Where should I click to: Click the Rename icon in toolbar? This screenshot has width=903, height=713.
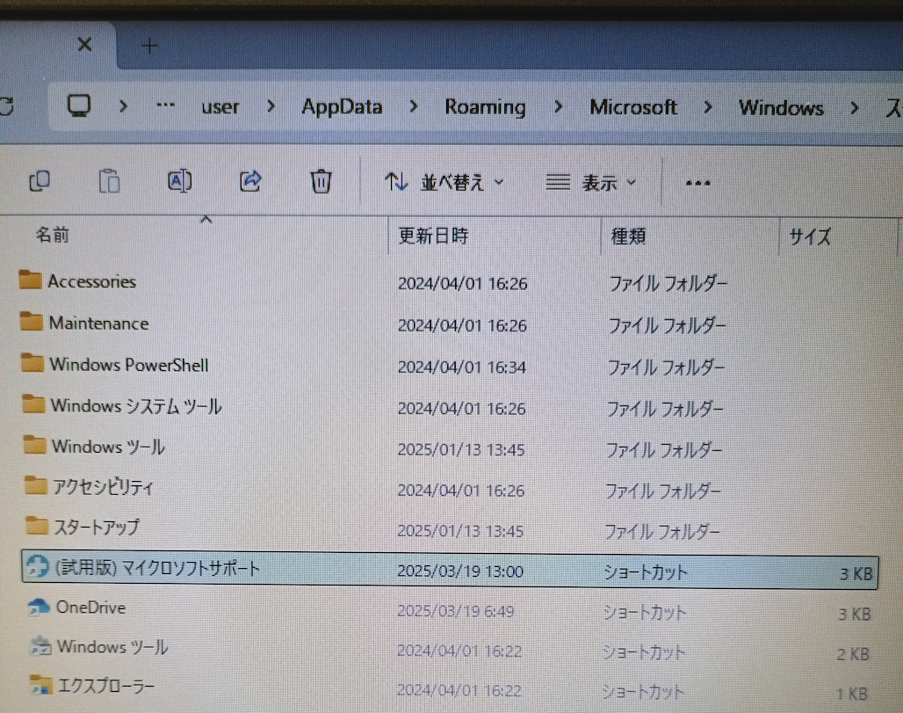pyautogui.click(x=179, y=181)
